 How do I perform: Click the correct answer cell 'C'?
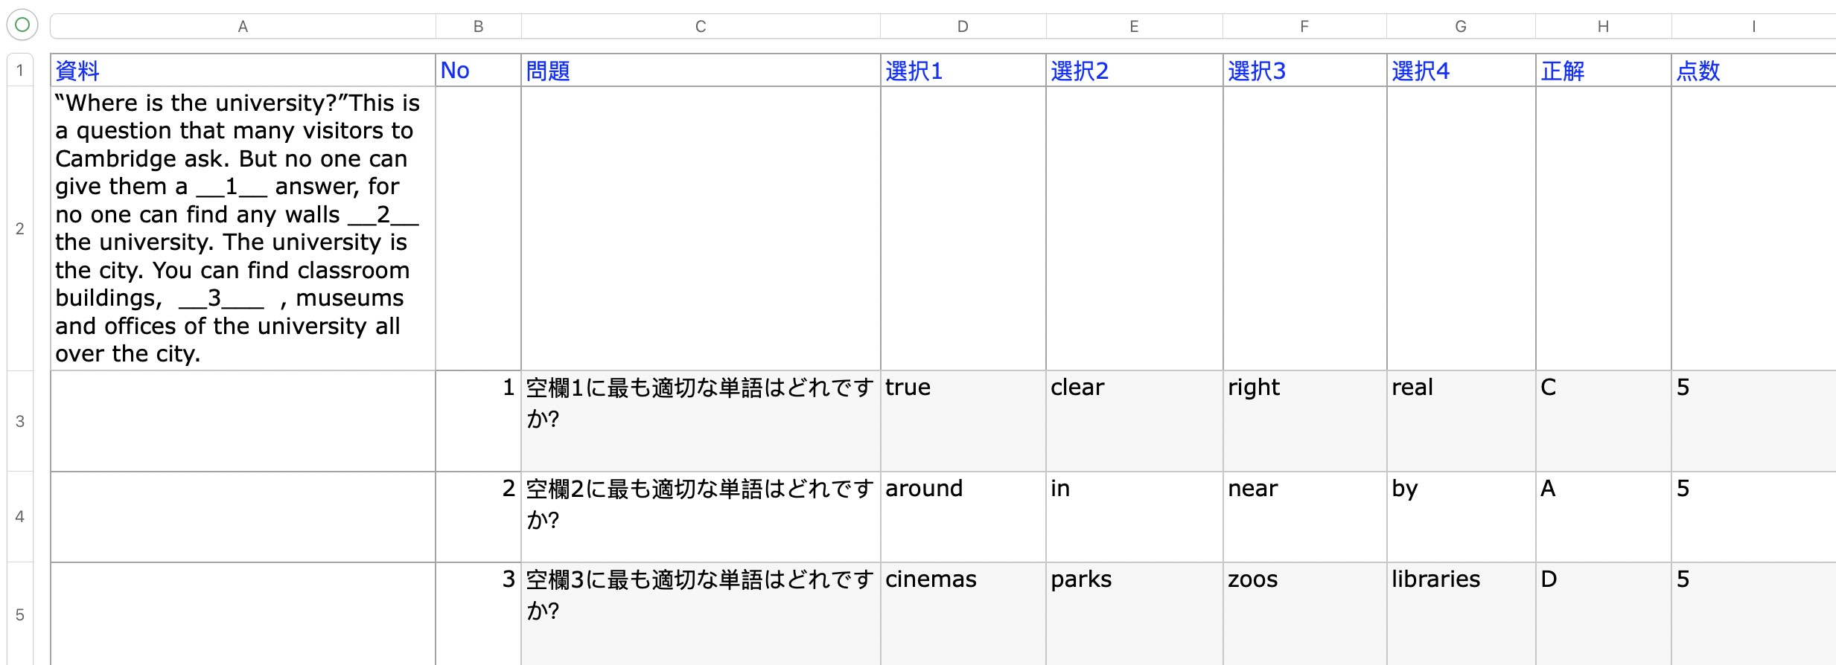click(x=1603, y=420)
